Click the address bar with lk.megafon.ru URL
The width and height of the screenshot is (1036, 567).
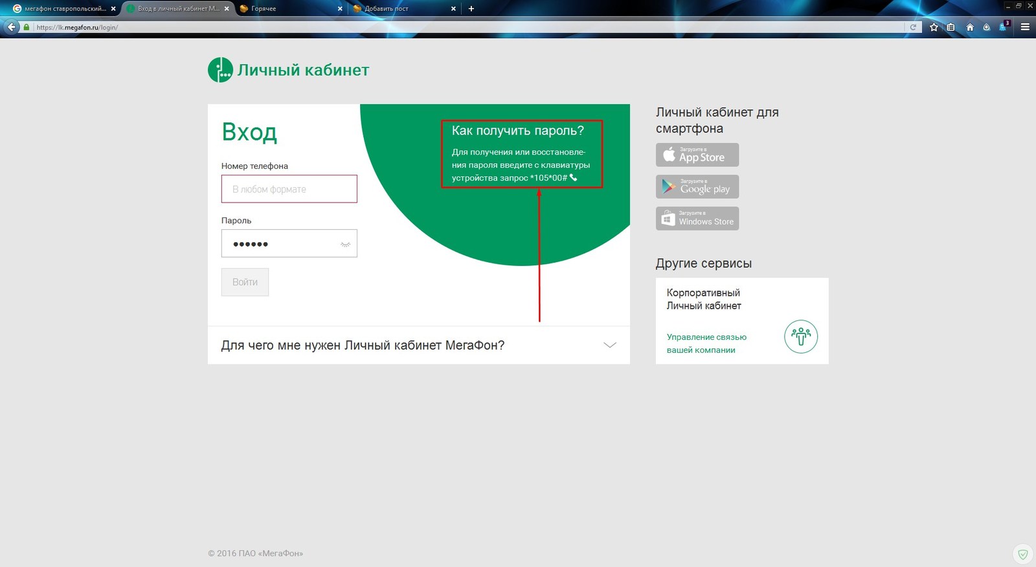click(x=466, y=27)
